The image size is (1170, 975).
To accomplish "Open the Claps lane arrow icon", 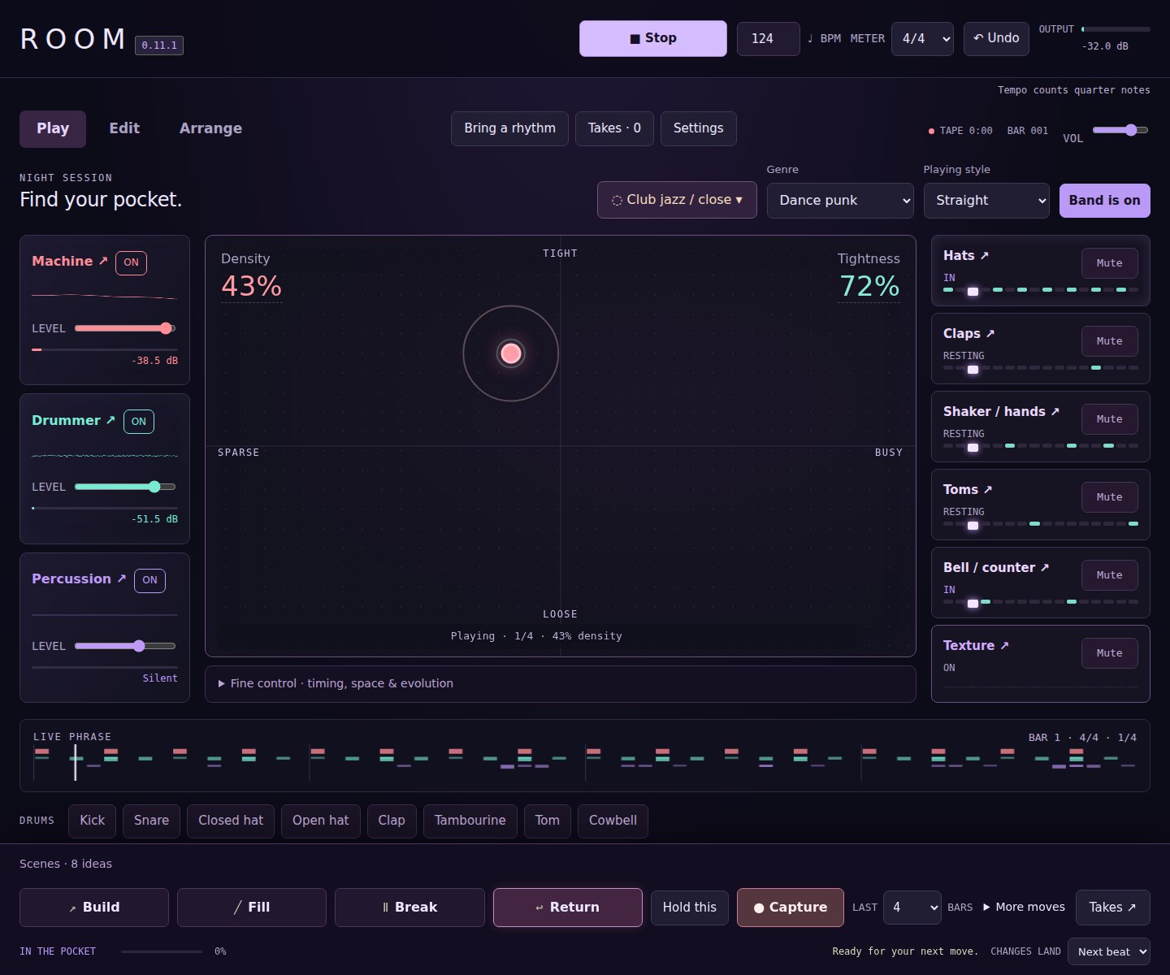I will tap(990, 334).
